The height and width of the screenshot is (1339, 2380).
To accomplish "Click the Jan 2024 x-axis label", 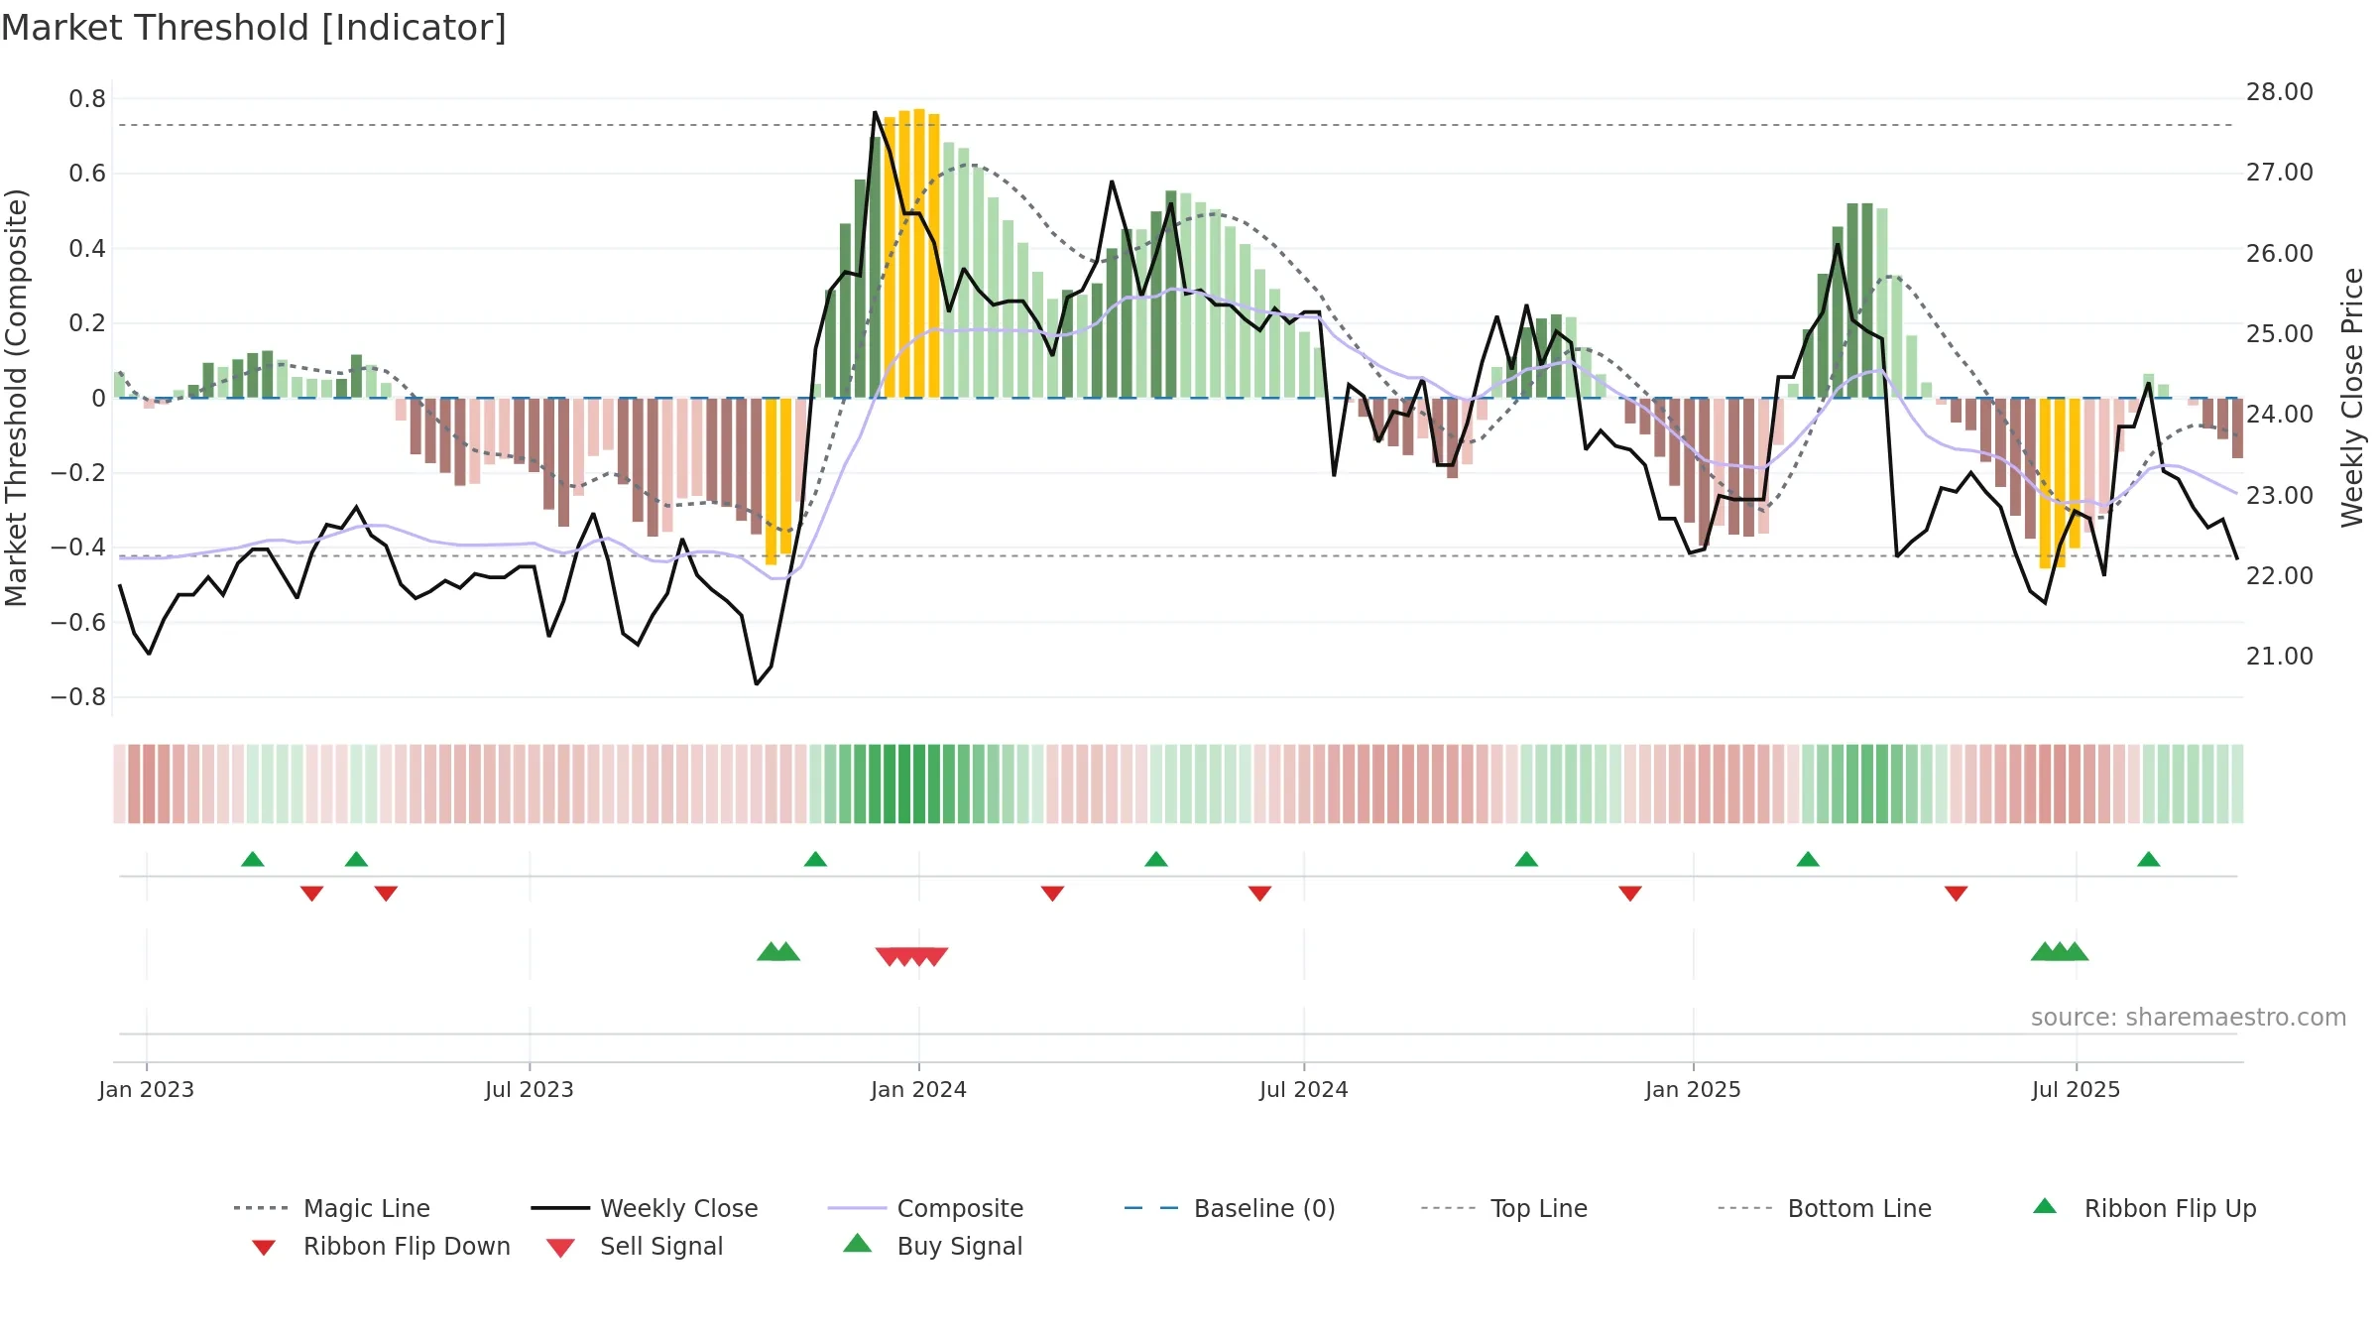I will point(918,1090).
